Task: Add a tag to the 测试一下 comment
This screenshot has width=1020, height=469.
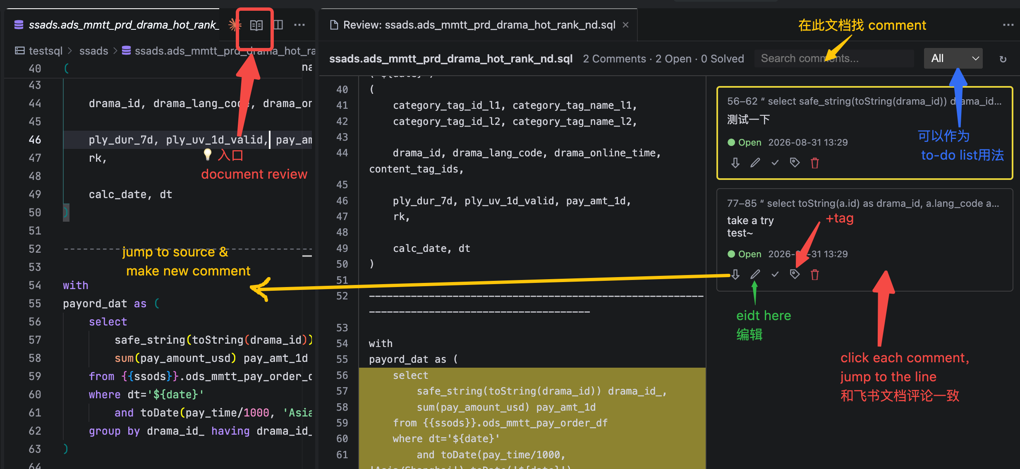Action: pos(795,163)
